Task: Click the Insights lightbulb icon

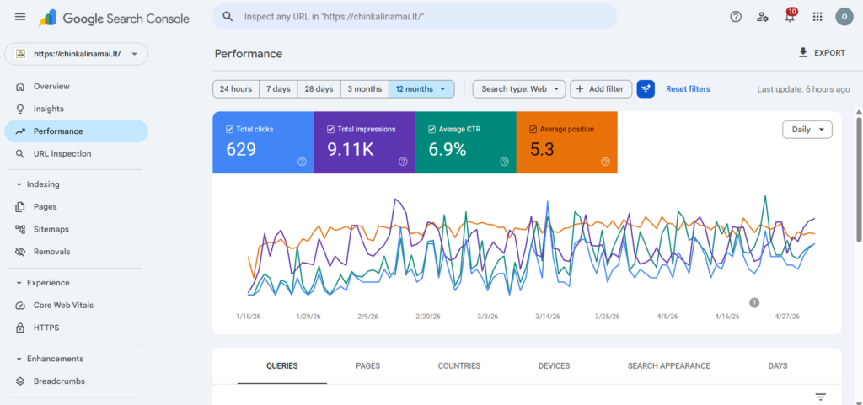Action: [20, 109]
